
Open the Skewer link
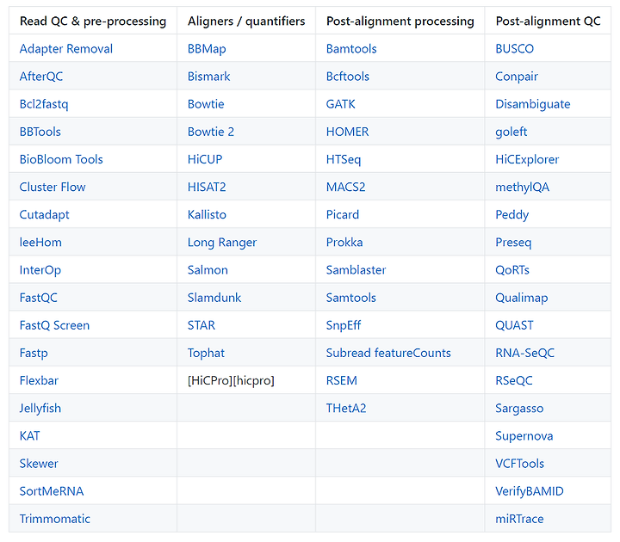tap(39, 464)
